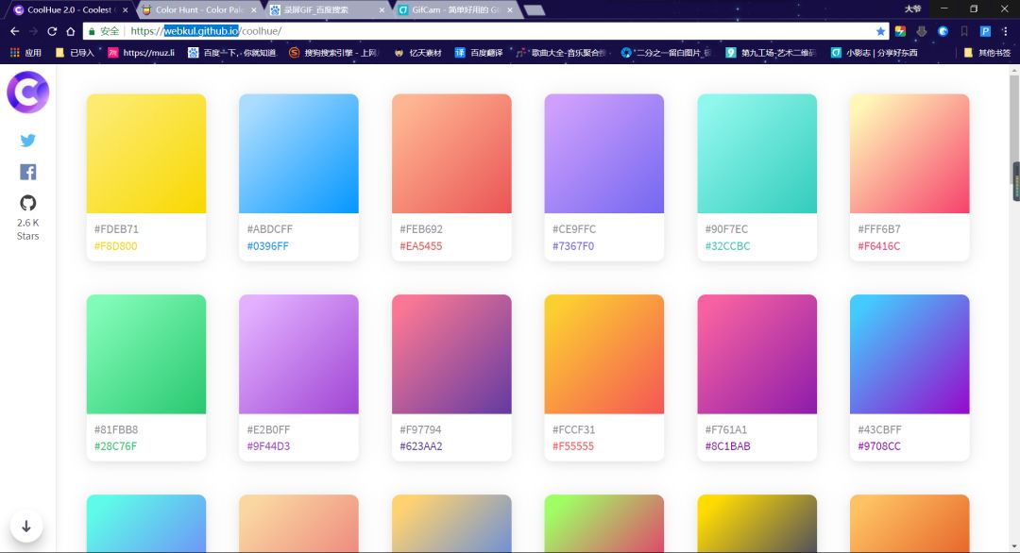
Task: Select the orange-red #FEB692 gradient swatch
Action: click(451, 154)
